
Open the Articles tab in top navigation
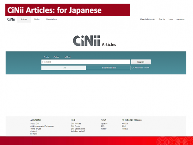pos(24,19)
